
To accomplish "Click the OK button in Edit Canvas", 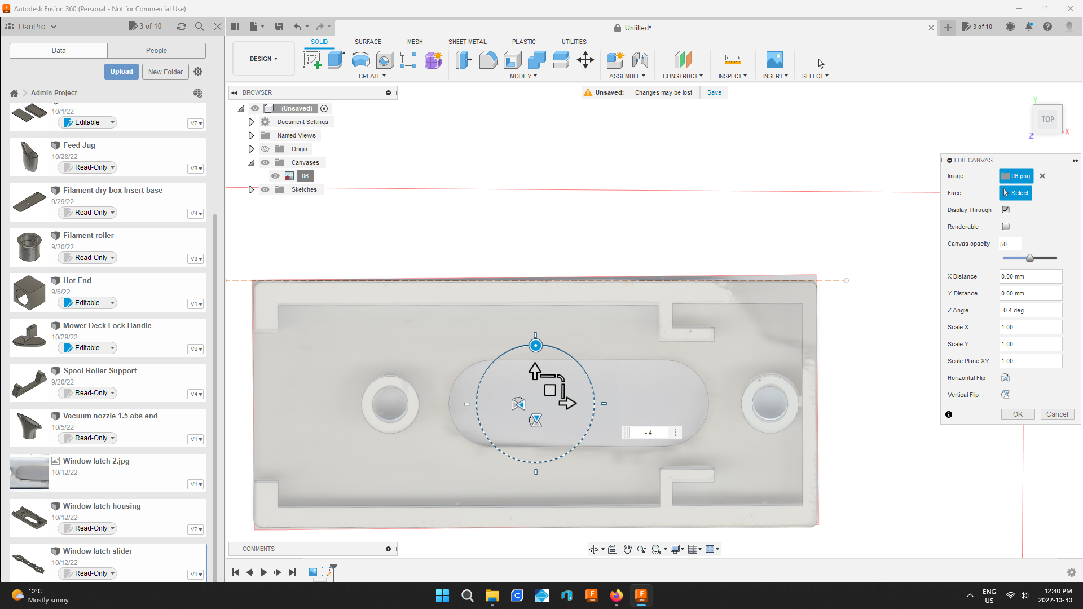I will tap(1017, 414).
